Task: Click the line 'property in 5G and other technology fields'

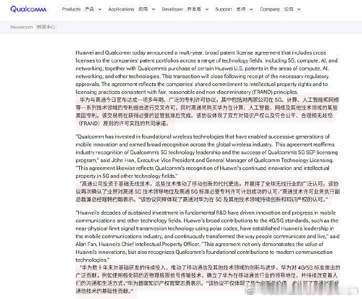Action: [x=126, y=176]
